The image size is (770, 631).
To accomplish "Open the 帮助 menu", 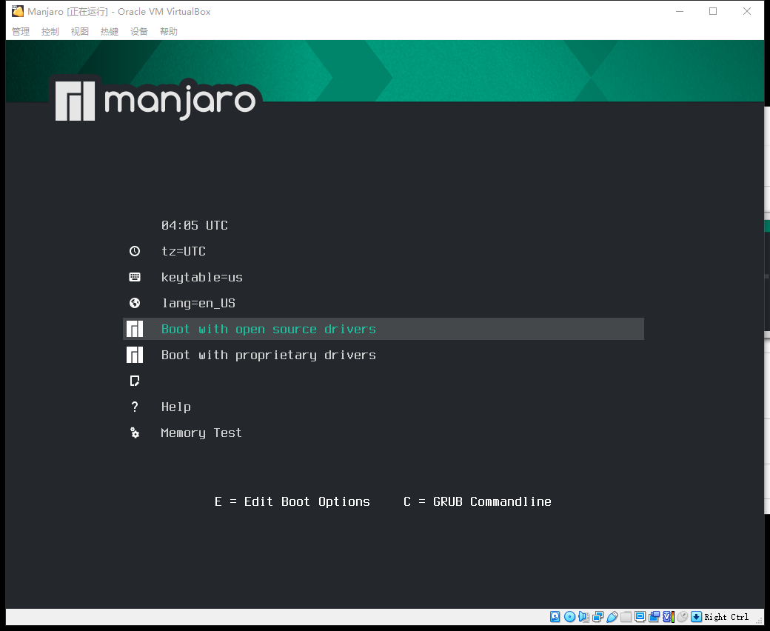I will pos(169,31).
